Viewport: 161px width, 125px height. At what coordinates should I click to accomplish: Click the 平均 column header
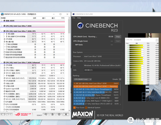tap(63, 18)
